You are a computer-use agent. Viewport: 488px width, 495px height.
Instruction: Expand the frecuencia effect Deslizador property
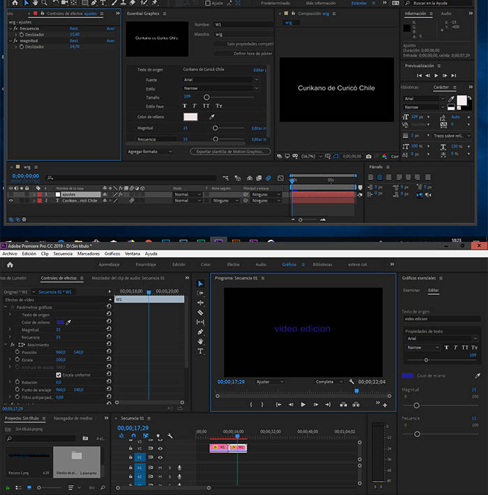point(16,35)
